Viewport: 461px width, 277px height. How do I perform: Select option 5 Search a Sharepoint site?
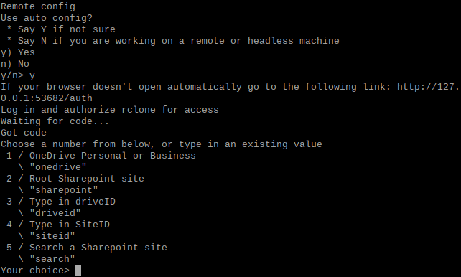click(x=87, y=248)
